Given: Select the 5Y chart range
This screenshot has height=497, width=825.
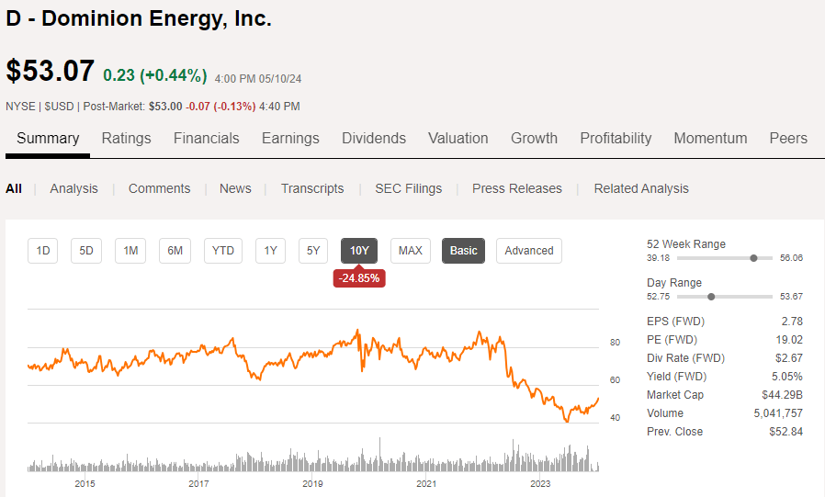Looking at the screenshot, I should pyautogui.click(x=313, y=251).
